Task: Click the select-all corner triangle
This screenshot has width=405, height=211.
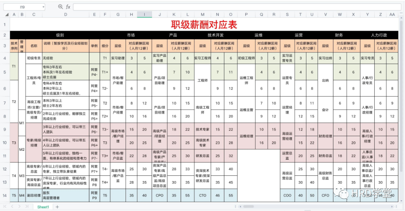Action: pyautogui.click(x=7, y=15)
